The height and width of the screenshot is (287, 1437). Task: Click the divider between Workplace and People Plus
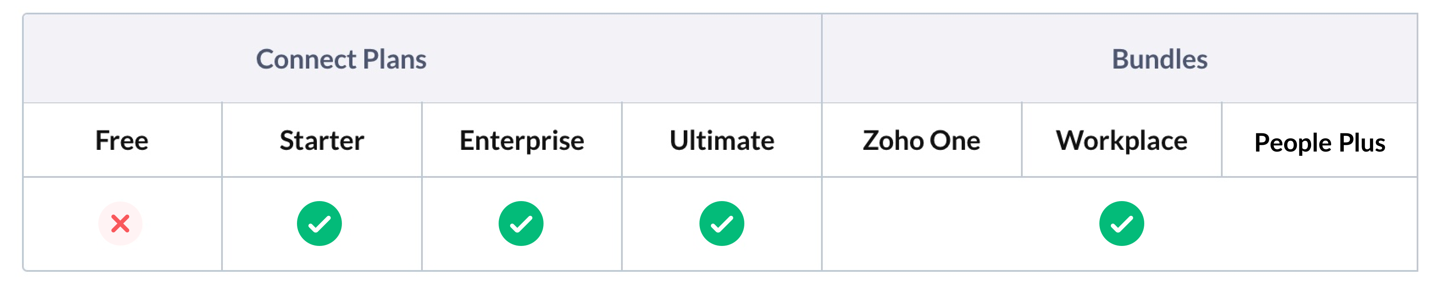(x=1222, y=140)
